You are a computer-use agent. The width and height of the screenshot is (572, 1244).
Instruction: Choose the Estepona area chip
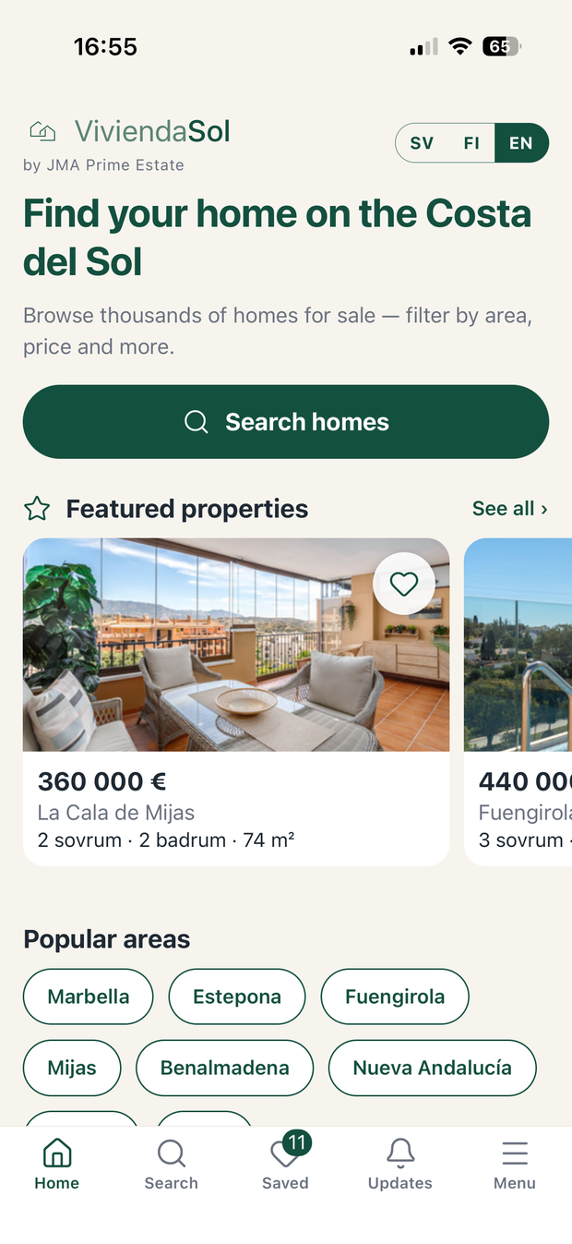(x=237, y=996)
